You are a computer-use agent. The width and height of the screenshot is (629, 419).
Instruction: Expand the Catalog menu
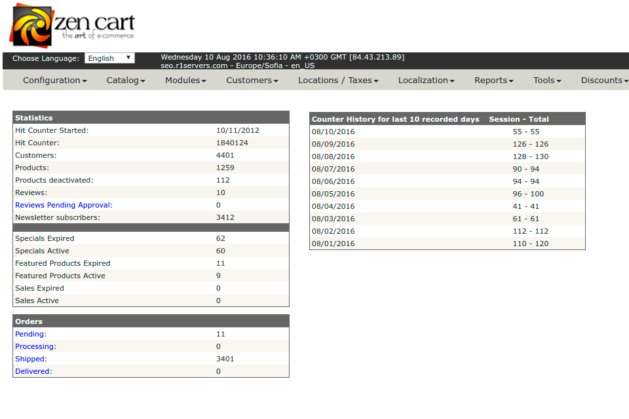click(x=126, y=81)
